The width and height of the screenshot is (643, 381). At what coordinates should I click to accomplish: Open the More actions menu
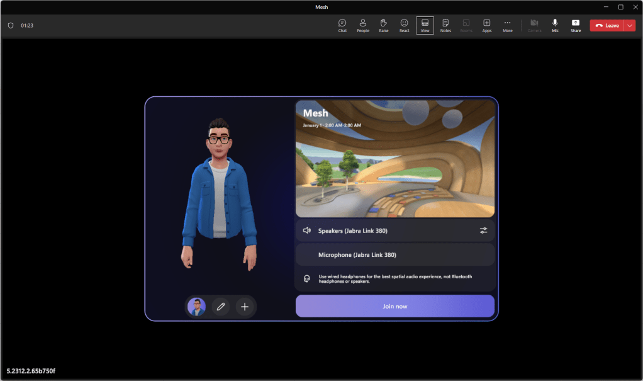(508, 25)
